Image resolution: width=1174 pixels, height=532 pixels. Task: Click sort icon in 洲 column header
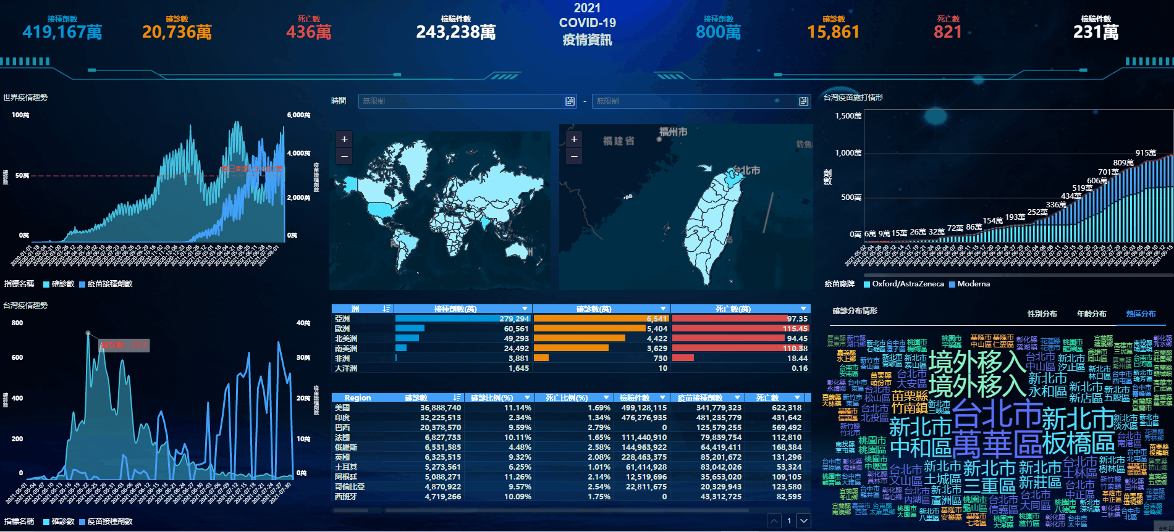pos(386,309)
